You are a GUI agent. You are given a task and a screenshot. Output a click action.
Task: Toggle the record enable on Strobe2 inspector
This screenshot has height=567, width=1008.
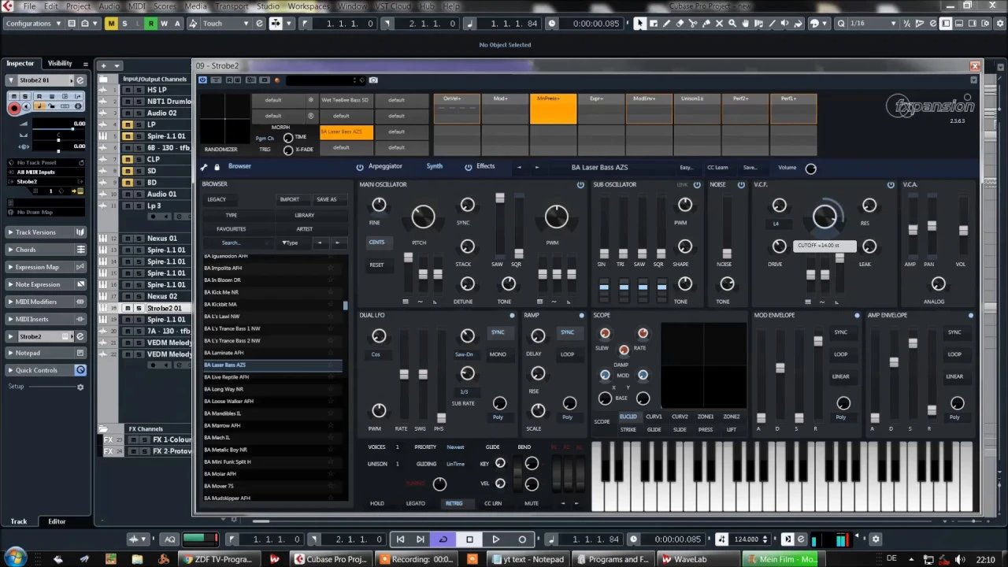(x=13, y=109)
